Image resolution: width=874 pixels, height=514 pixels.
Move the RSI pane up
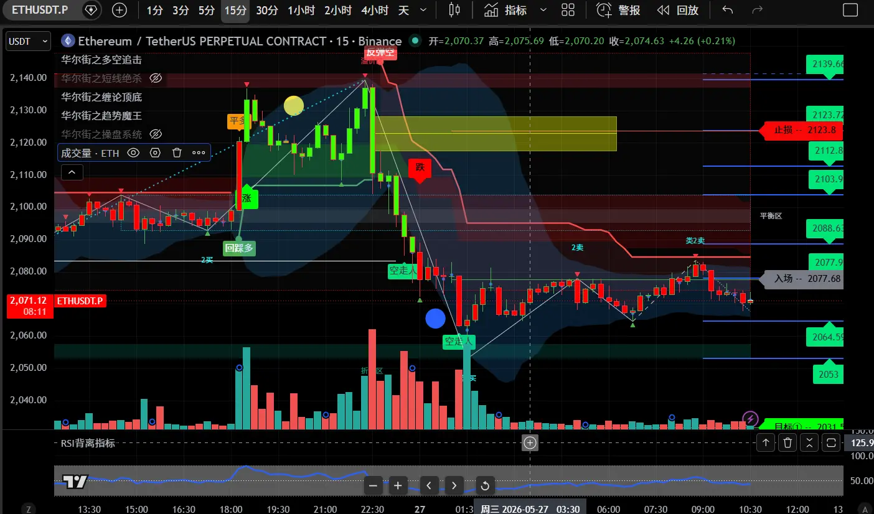(x=766, y=443)
